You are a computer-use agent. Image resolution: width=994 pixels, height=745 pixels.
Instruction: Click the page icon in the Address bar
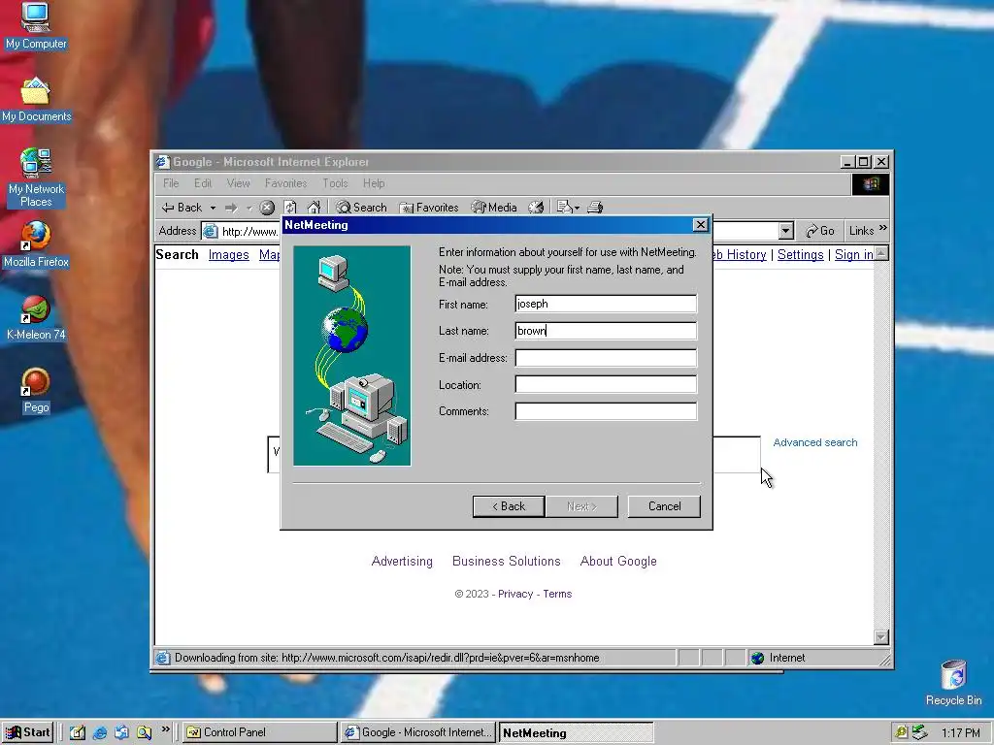tap(211, 231)
